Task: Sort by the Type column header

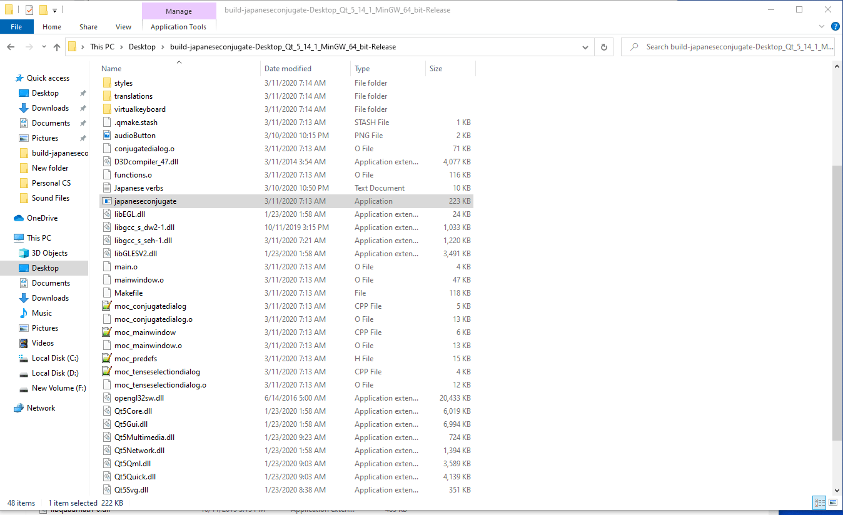Action: [388, 69]
